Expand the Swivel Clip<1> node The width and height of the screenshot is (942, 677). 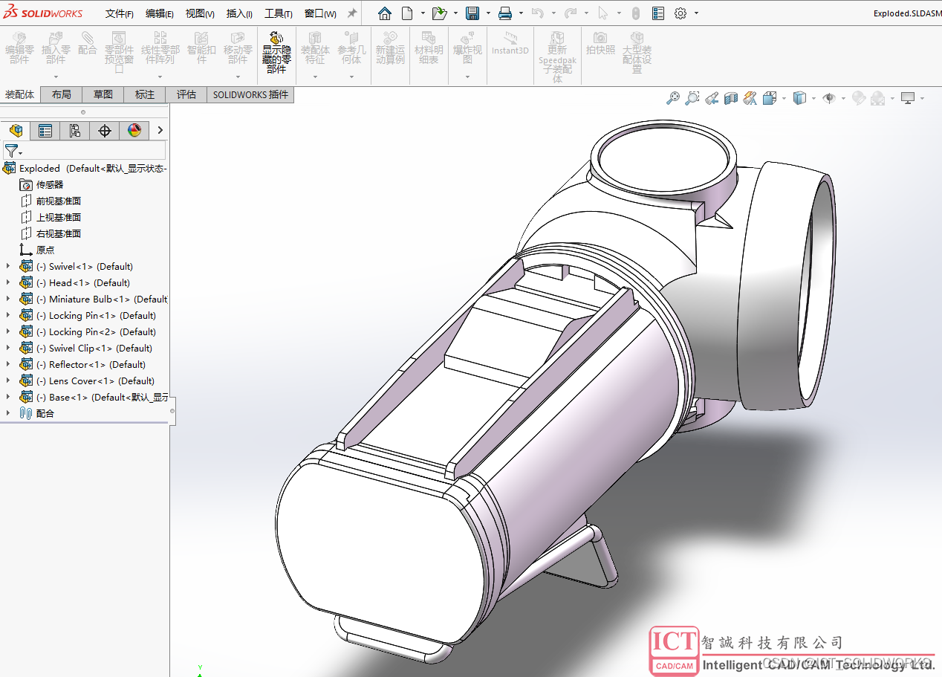coord(8,348)
